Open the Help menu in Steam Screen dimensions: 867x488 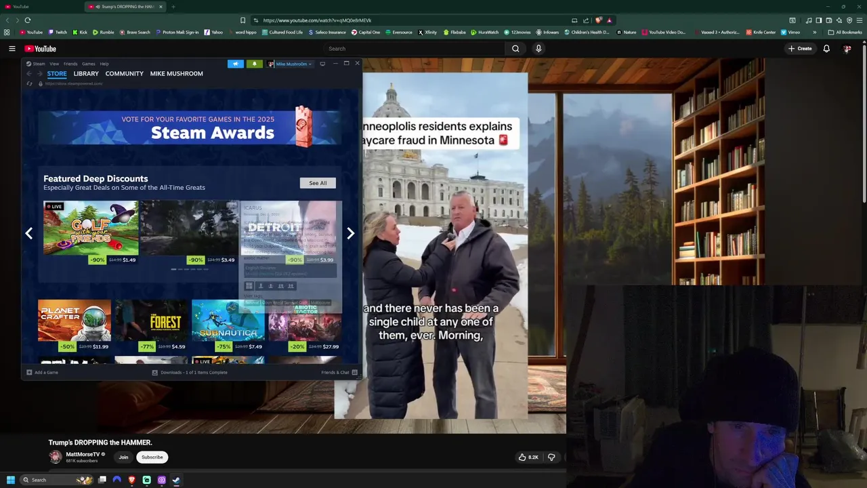point(104,64)
